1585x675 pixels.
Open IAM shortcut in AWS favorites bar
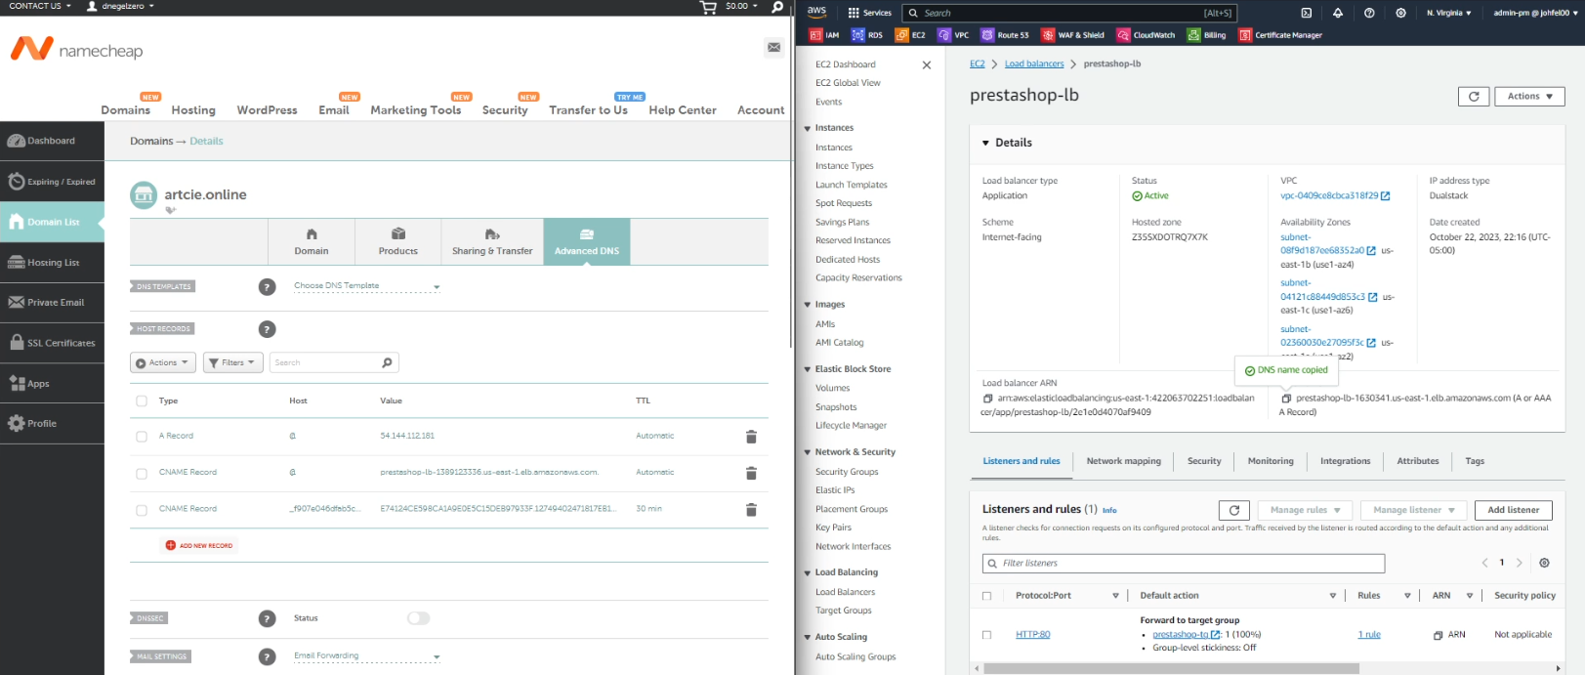point(824,35)
